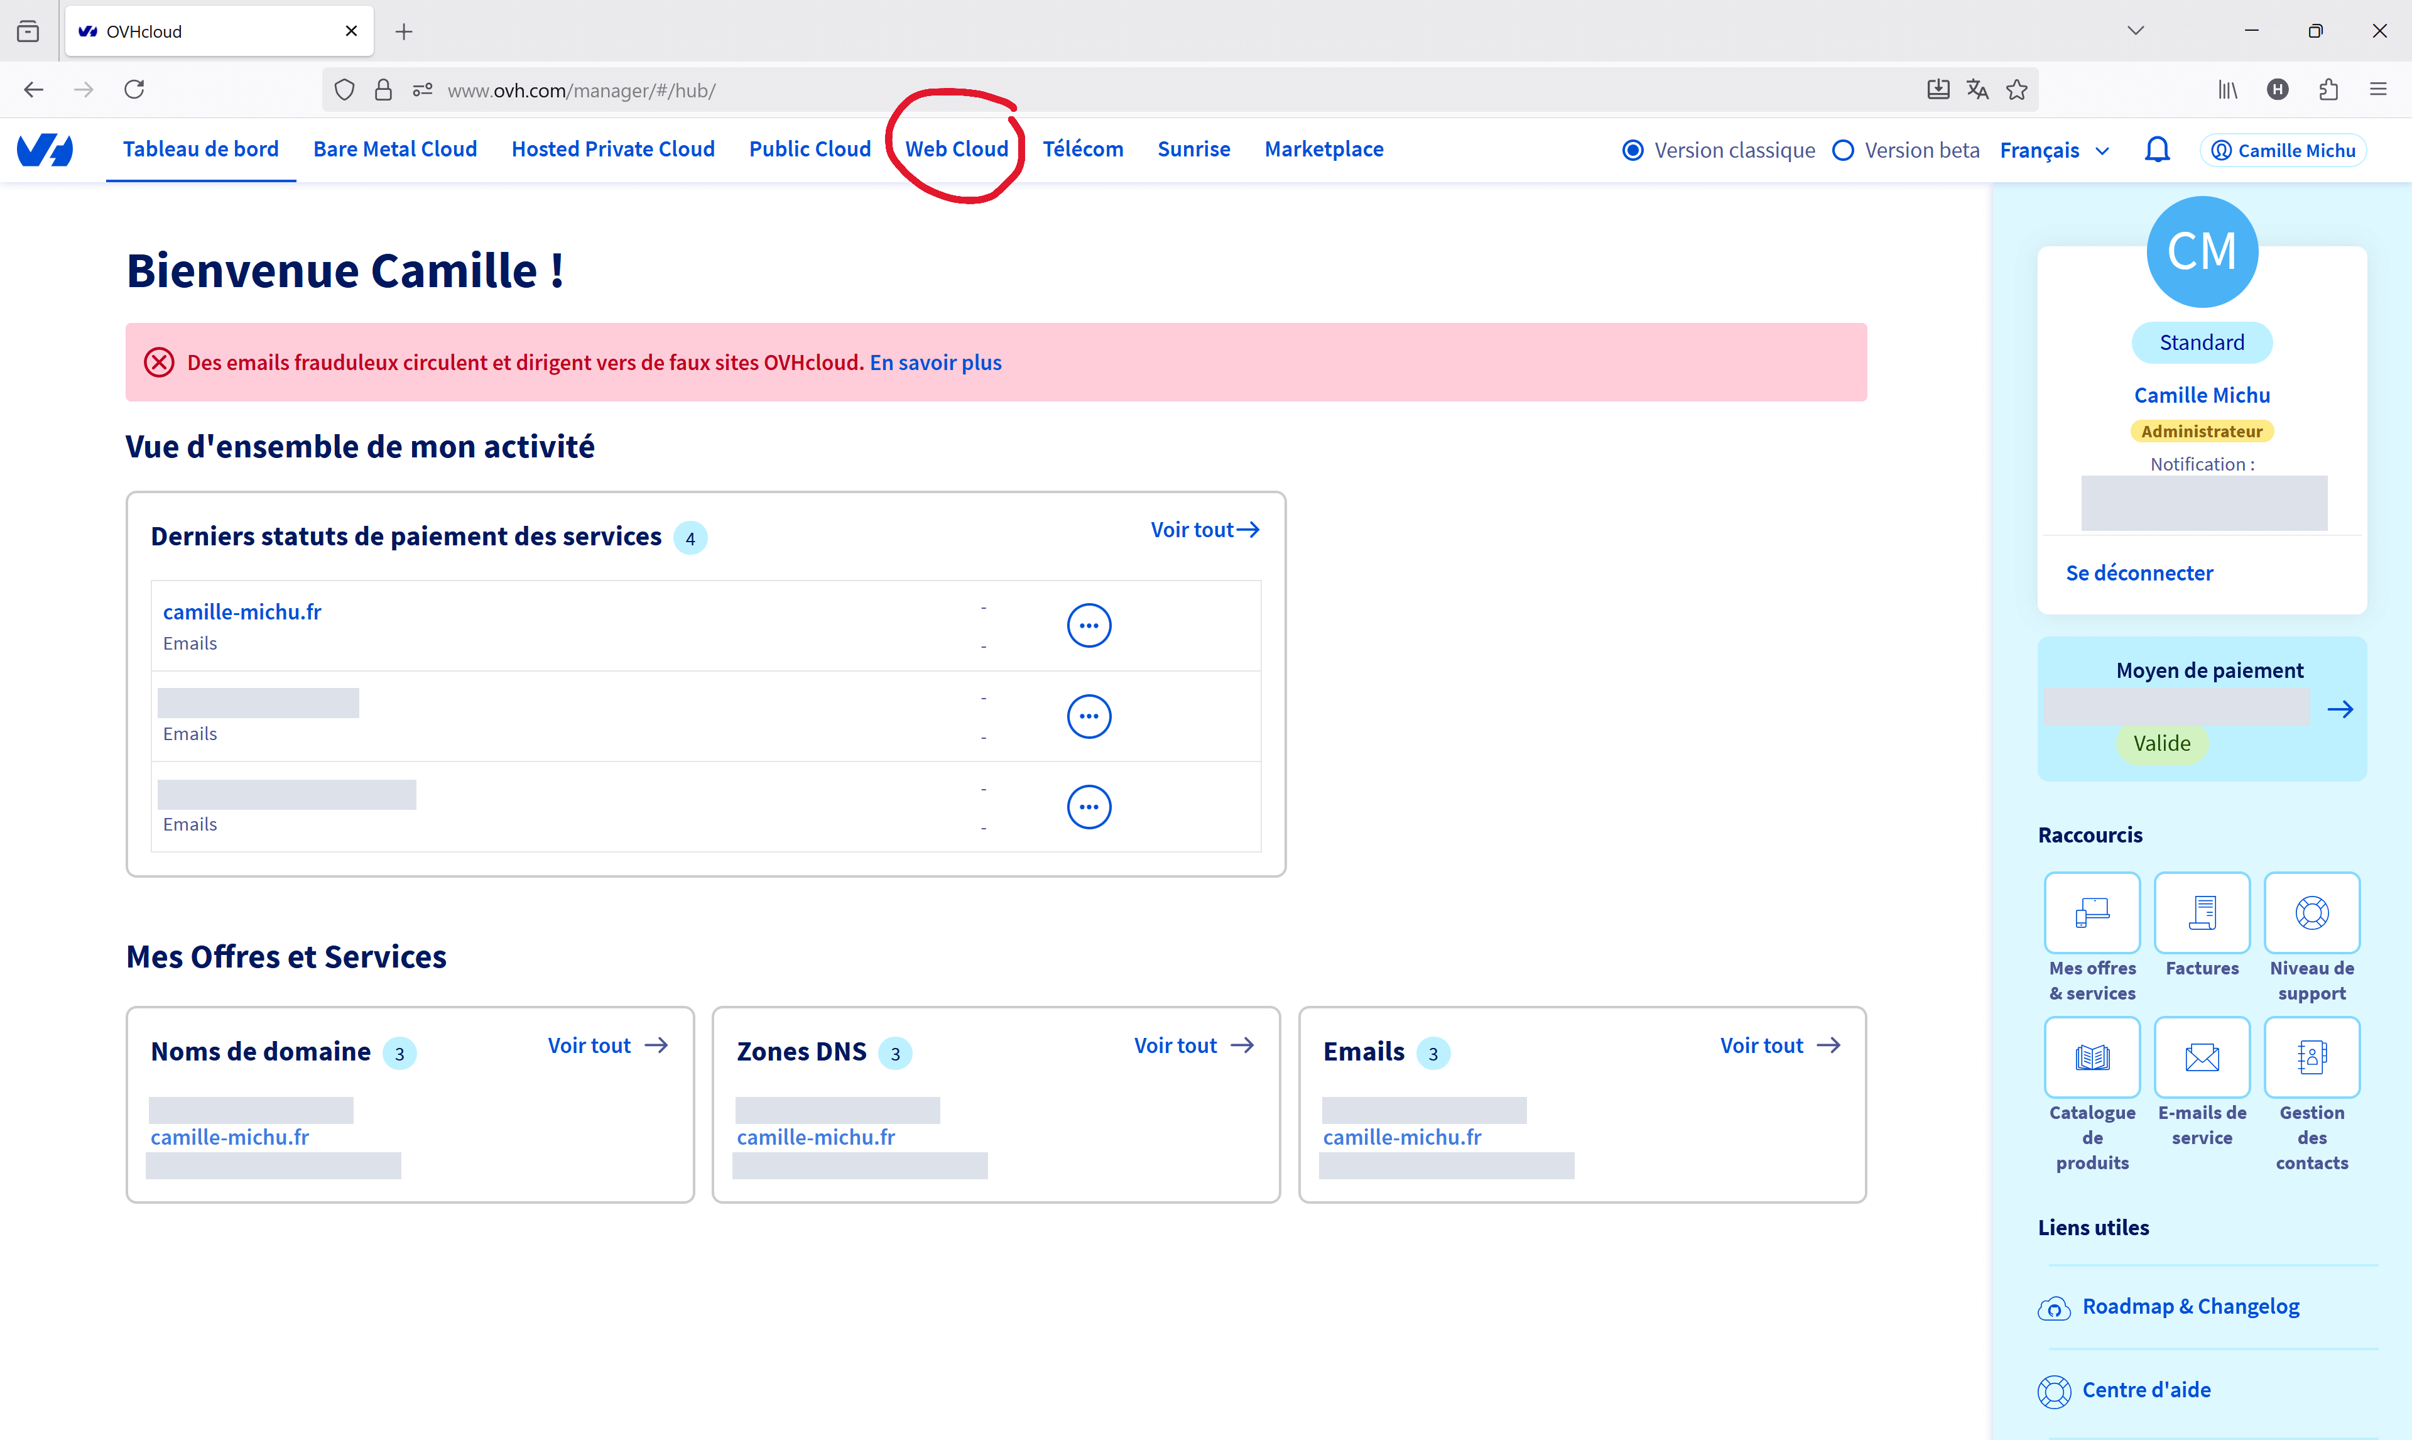Open the Catalogue de produits shortcut
This screenshot has width=2412, height=1440.
click(x=2092, y=1057)
